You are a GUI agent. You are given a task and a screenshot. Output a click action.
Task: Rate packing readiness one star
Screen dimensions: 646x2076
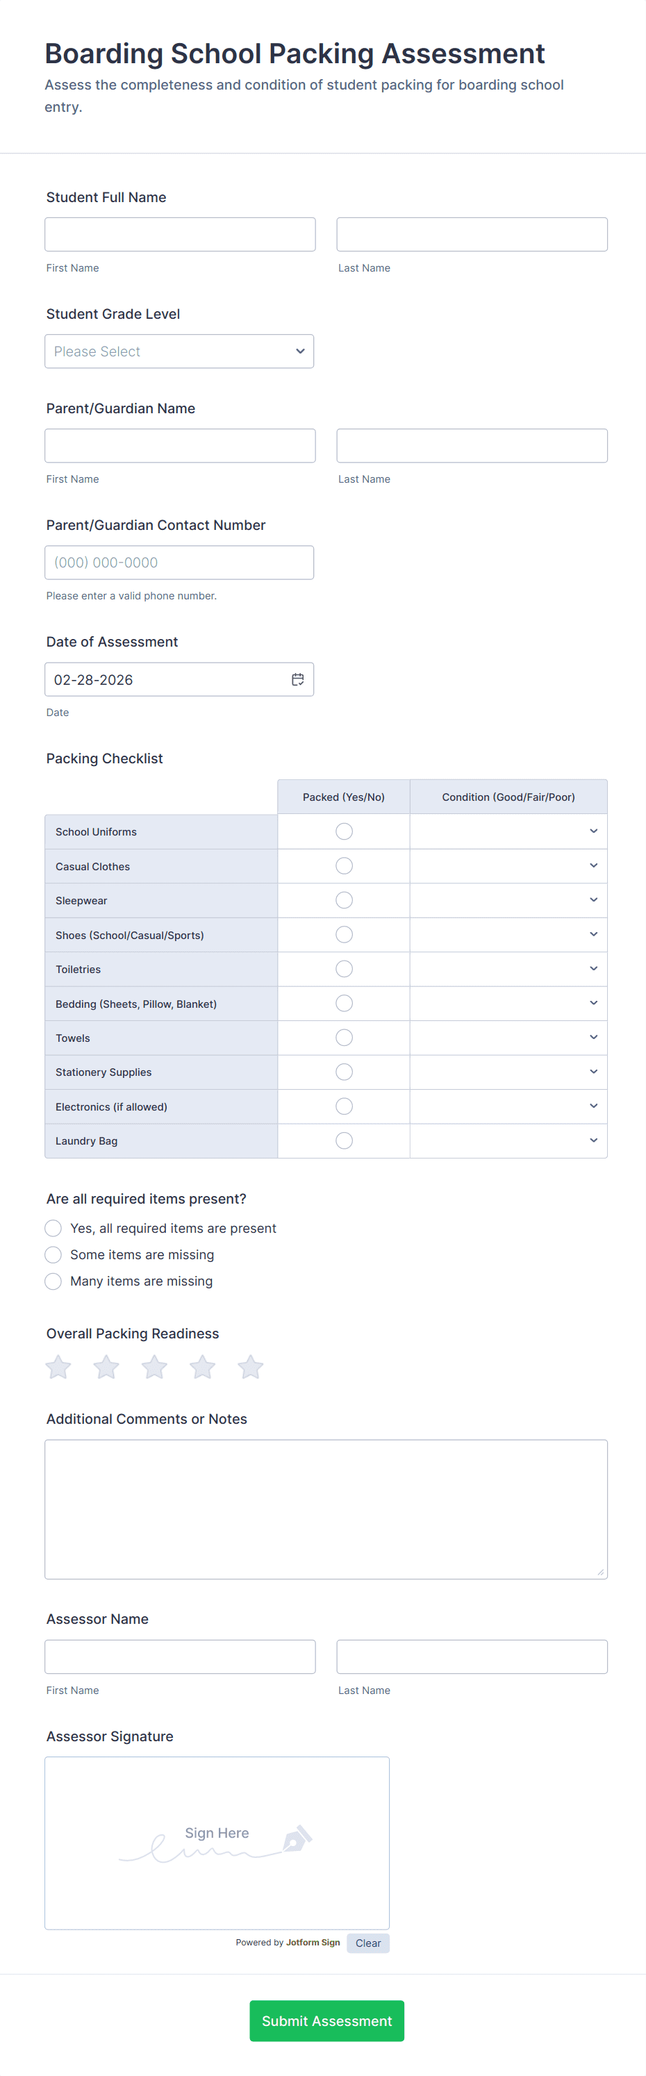(58, 1367)
